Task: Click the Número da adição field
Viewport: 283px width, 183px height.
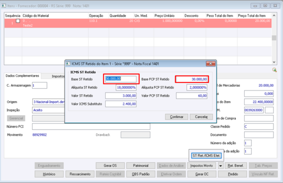Action: pos(248,143)
